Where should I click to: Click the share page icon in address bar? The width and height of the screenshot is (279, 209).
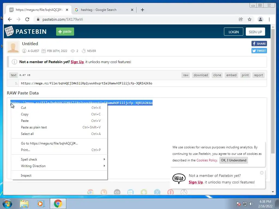pyautogui.click(x=241, y=19)
